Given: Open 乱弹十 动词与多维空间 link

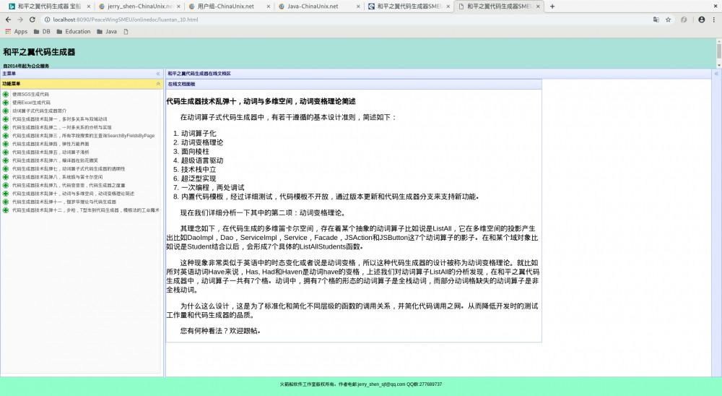Looking at the screenshot, I should tap(73, 194).
